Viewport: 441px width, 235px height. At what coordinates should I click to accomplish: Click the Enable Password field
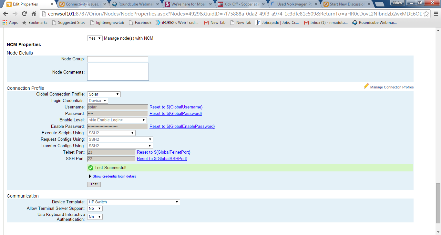(118, 127)
